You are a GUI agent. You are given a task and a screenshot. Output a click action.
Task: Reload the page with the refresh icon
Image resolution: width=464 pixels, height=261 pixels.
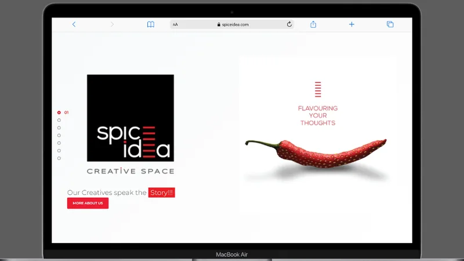click(289, 24)
